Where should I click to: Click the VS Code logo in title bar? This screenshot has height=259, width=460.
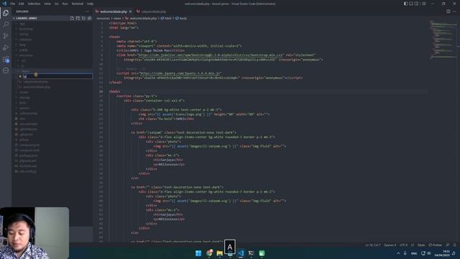[4, 4]
